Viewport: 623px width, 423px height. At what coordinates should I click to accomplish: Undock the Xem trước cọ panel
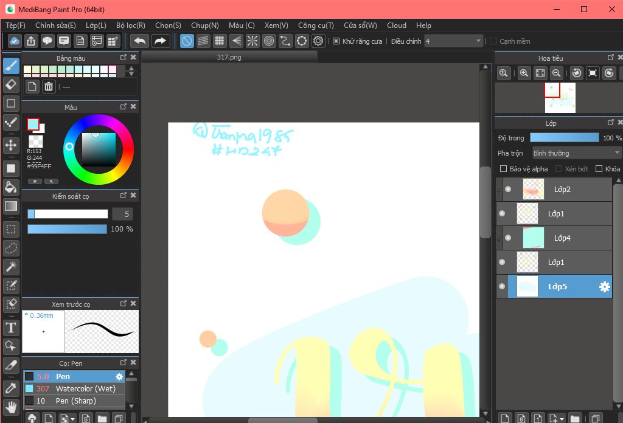point(124,303)
